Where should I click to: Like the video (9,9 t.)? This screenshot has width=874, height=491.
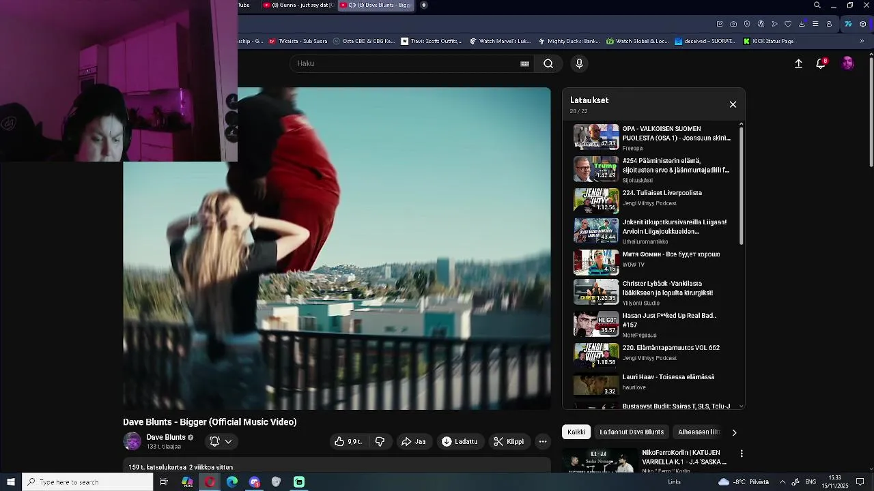click(x=348, y=441)
